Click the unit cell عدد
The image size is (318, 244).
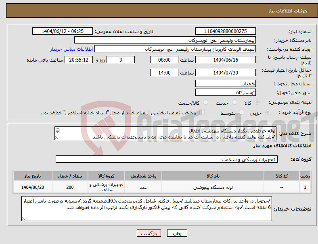143,187
